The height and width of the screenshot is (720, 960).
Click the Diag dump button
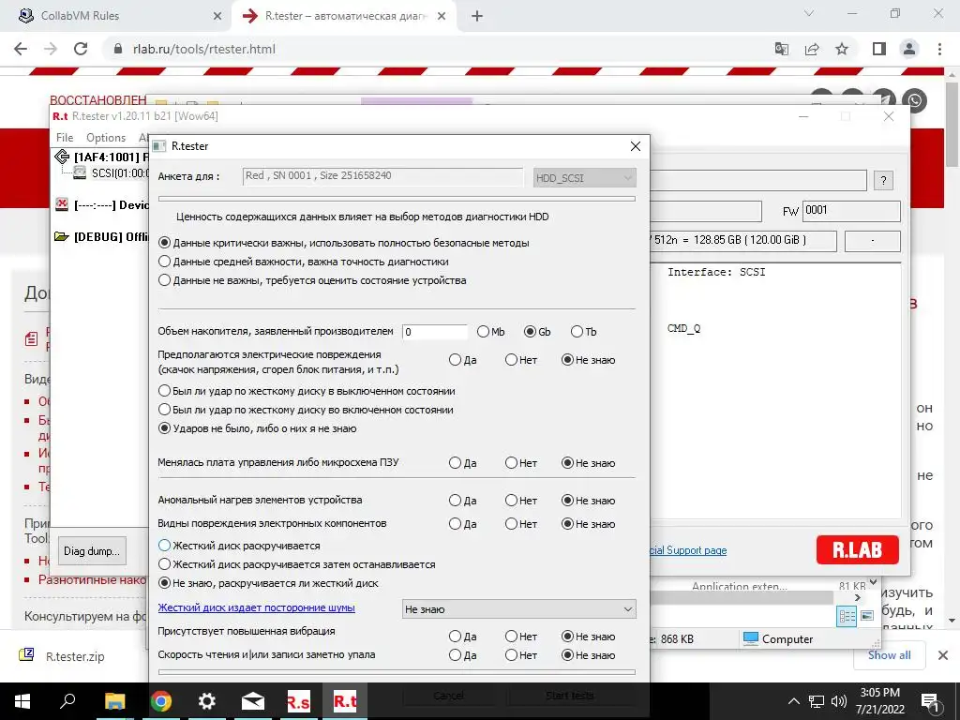tap(93, 551)
